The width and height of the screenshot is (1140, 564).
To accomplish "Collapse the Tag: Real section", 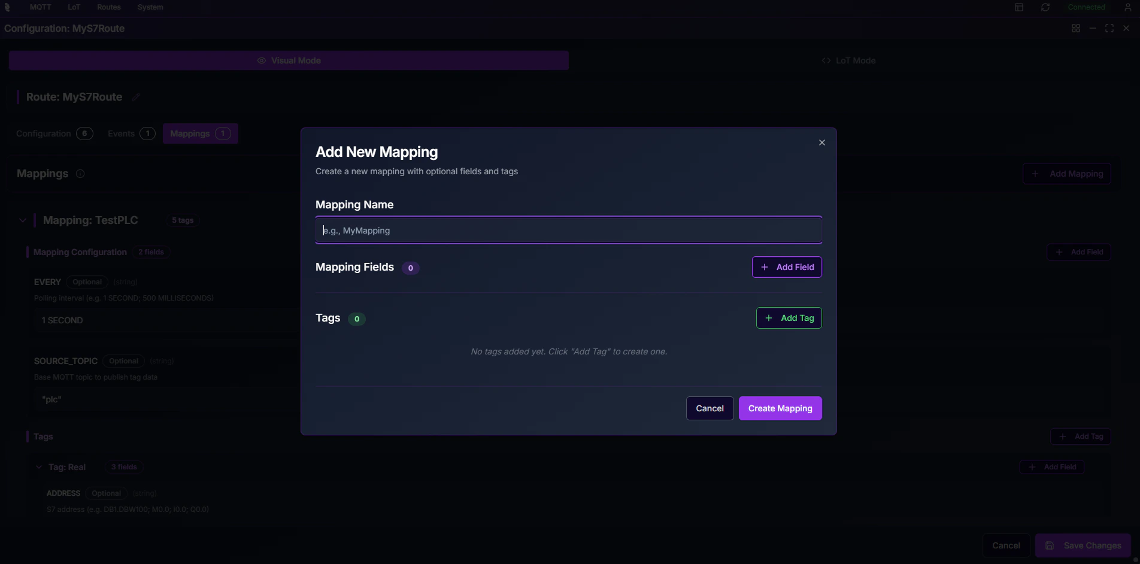I will coord(38,467).
